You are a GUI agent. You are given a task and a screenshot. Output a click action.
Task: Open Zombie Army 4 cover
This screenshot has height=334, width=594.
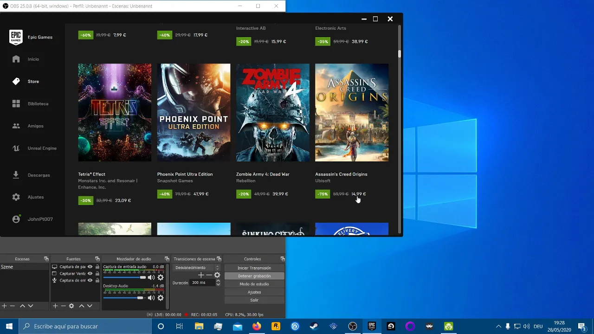(272, 112)
